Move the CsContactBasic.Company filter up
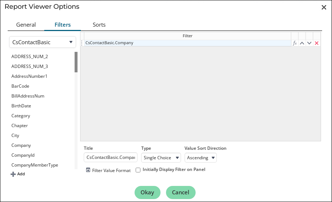Screen dimensions: 332x202 pyautogui.click(x=302, y=43)
